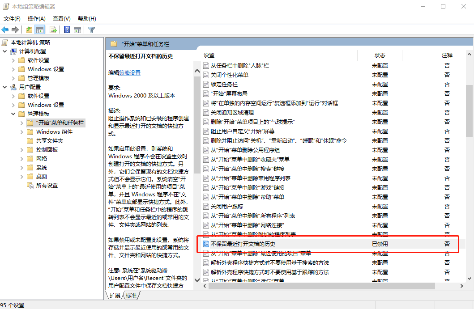Select 从任务栏中删除“人脉”栏 policy
The image size is (474, 309).
(240, 66)
